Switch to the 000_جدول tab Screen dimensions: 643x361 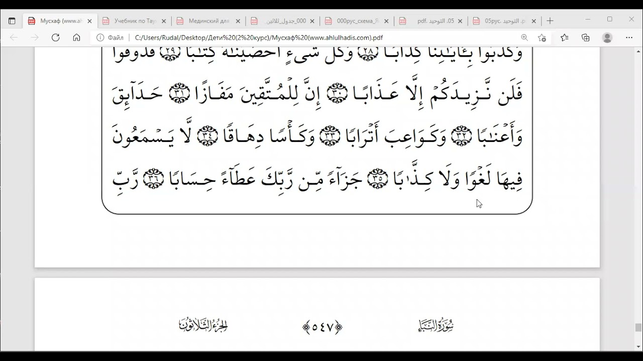point(283,21)
